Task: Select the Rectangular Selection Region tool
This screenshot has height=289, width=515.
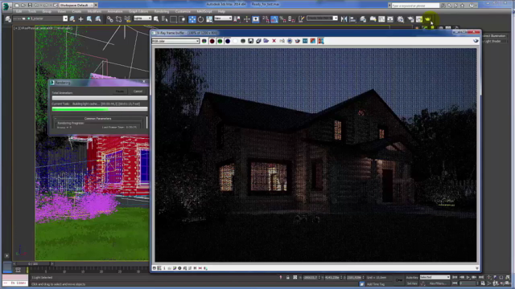Action: (x=173, y=19)
